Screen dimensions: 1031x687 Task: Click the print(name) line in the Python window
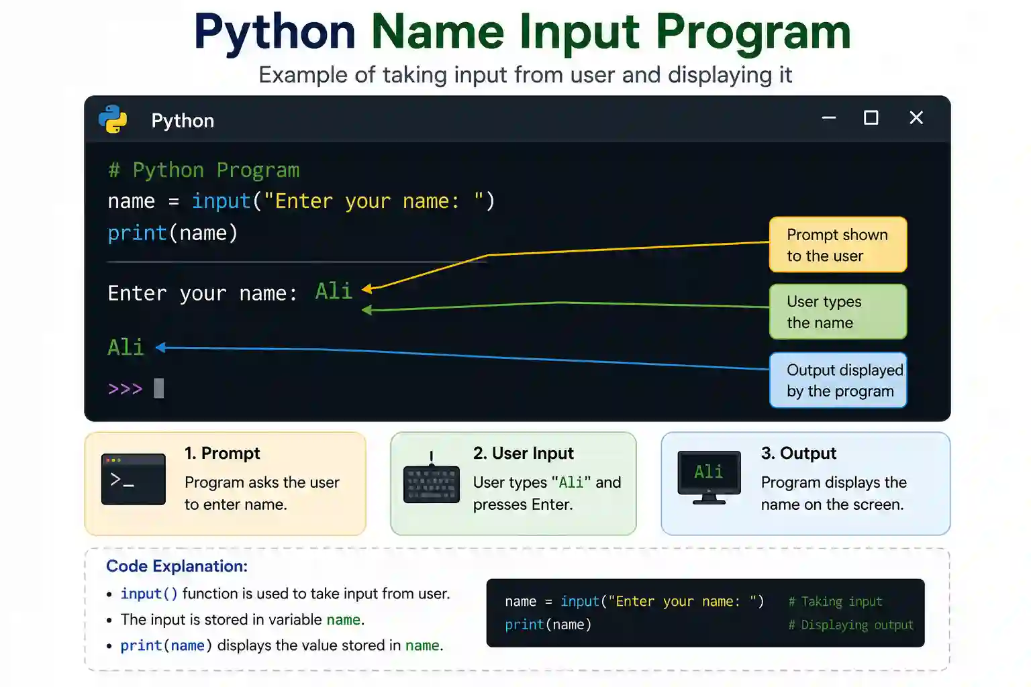(173, 233)
